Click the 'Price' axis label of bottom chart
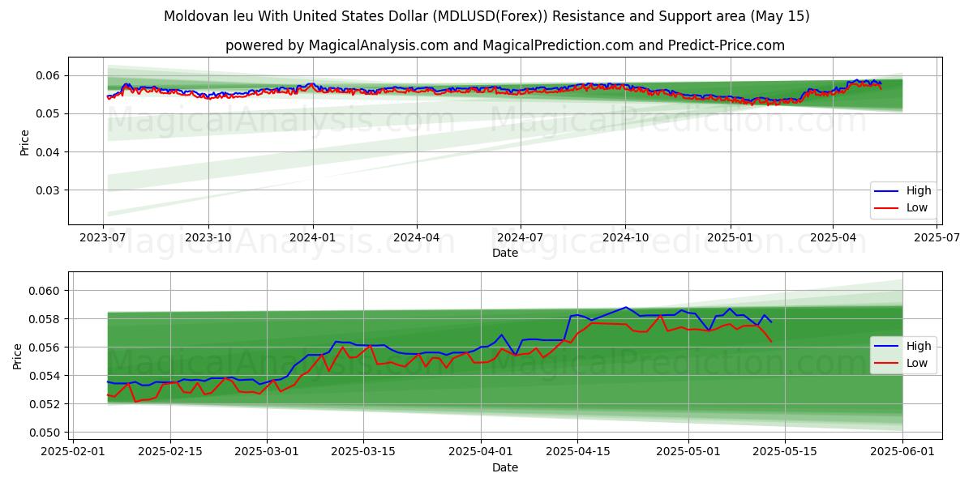Image resolution: width=973 pixels, height=486 pixels. click(x=18, y=355)
